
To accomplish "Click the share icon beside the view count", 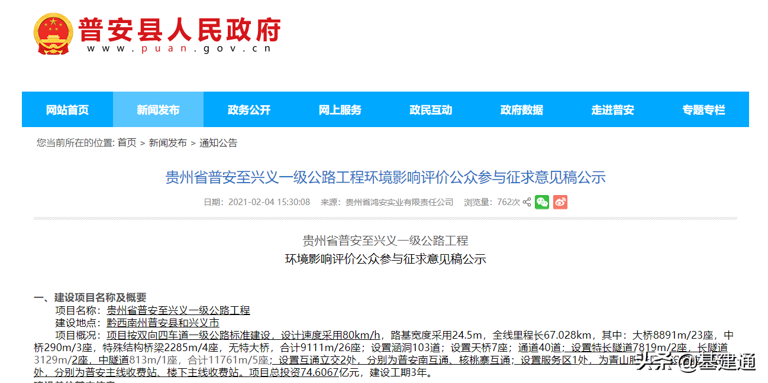I will (527, 202).
